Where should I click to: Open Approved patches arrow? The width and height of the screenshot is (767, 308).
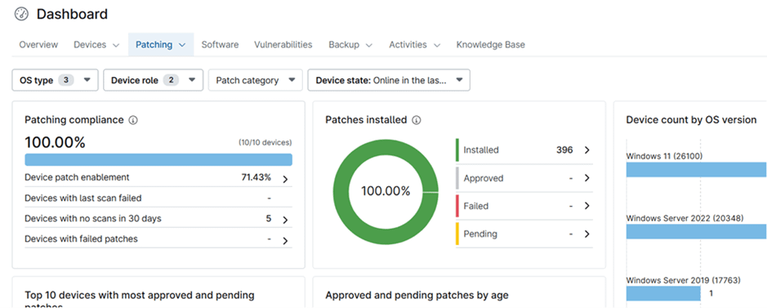click(587, 178)
